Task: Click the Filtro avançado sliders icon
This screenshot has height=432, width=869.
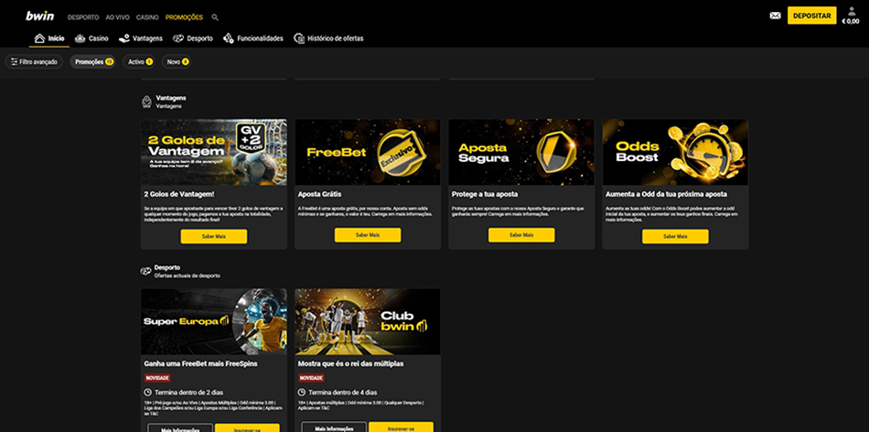Action: pos(14,62)
